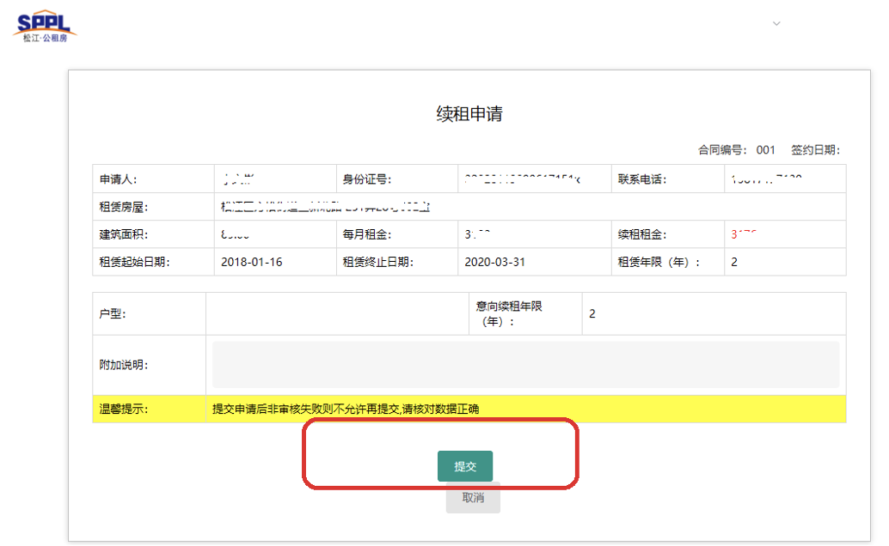Focus the 附加说明 text box
This screenshot has width=889, height=546.
point(525,364)
